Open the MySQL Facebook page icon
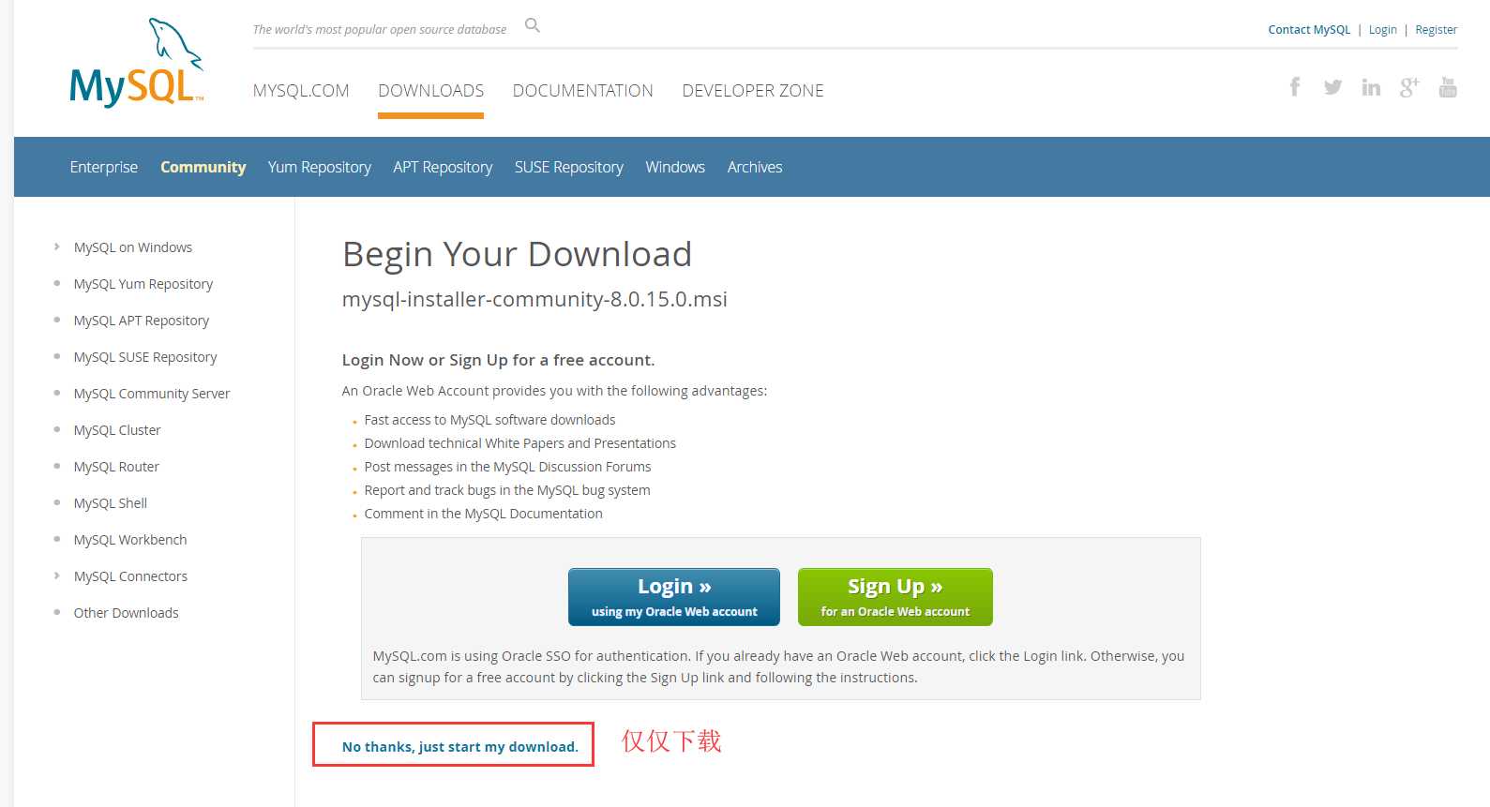 pos(1295,87)
